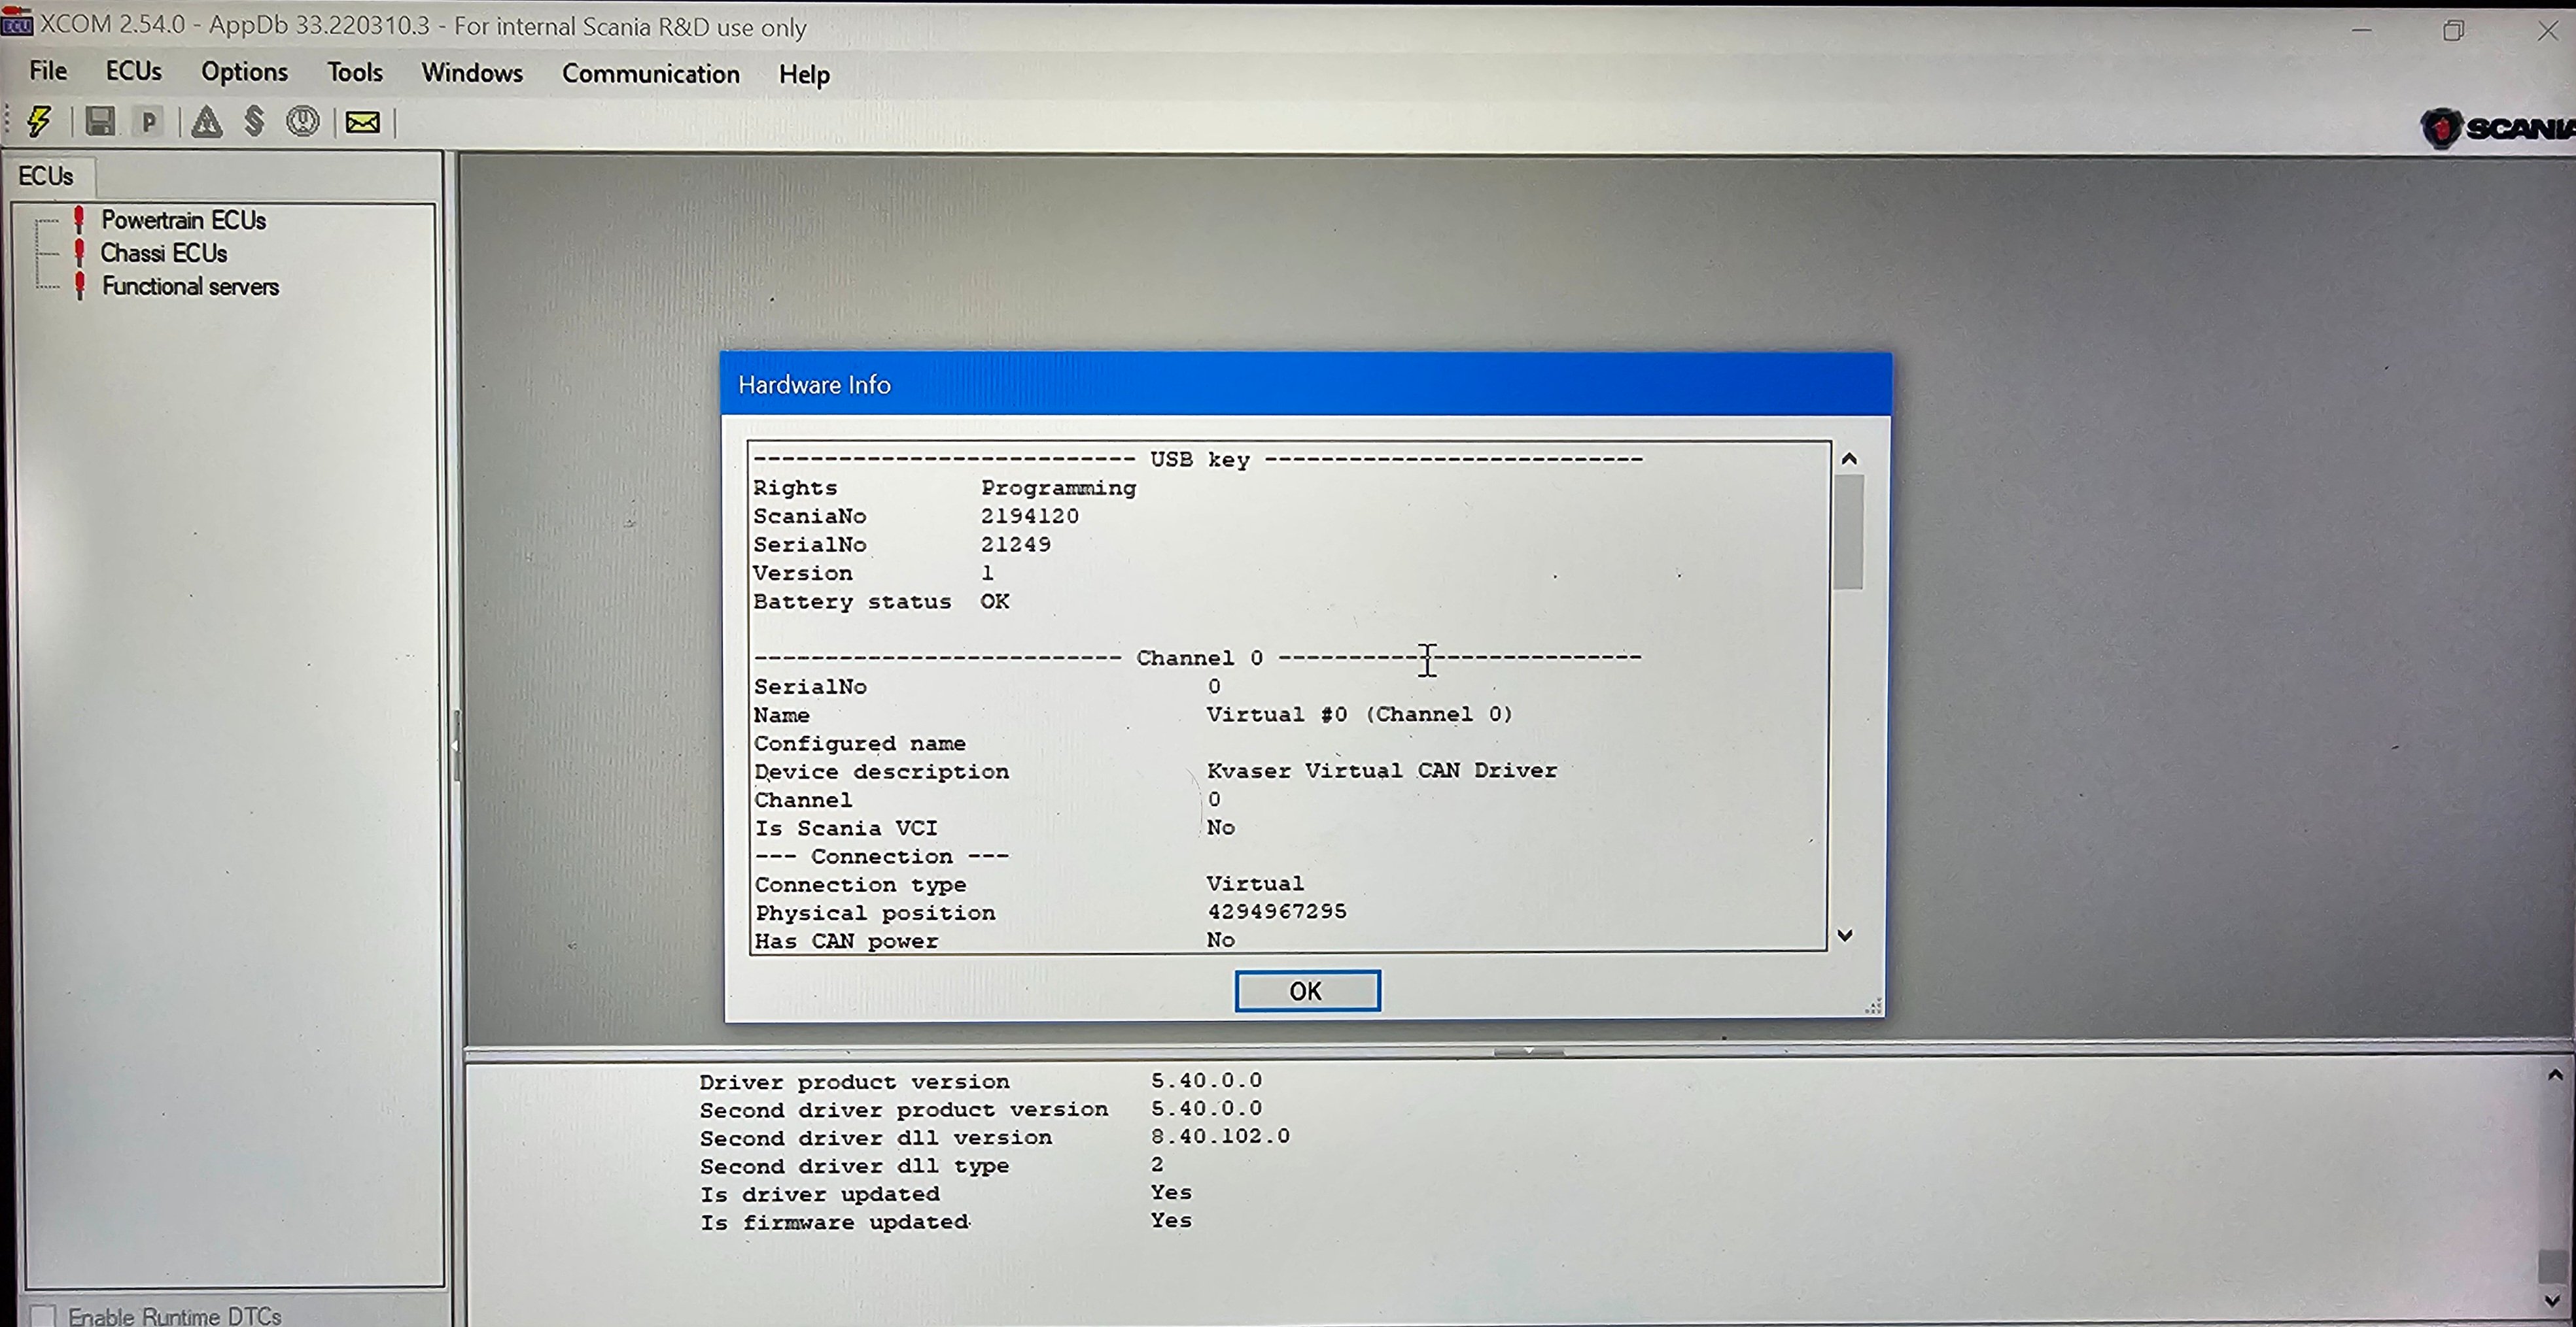
Task: Click the red exclamation icon beside Functional servers
Action: point(80,286)
